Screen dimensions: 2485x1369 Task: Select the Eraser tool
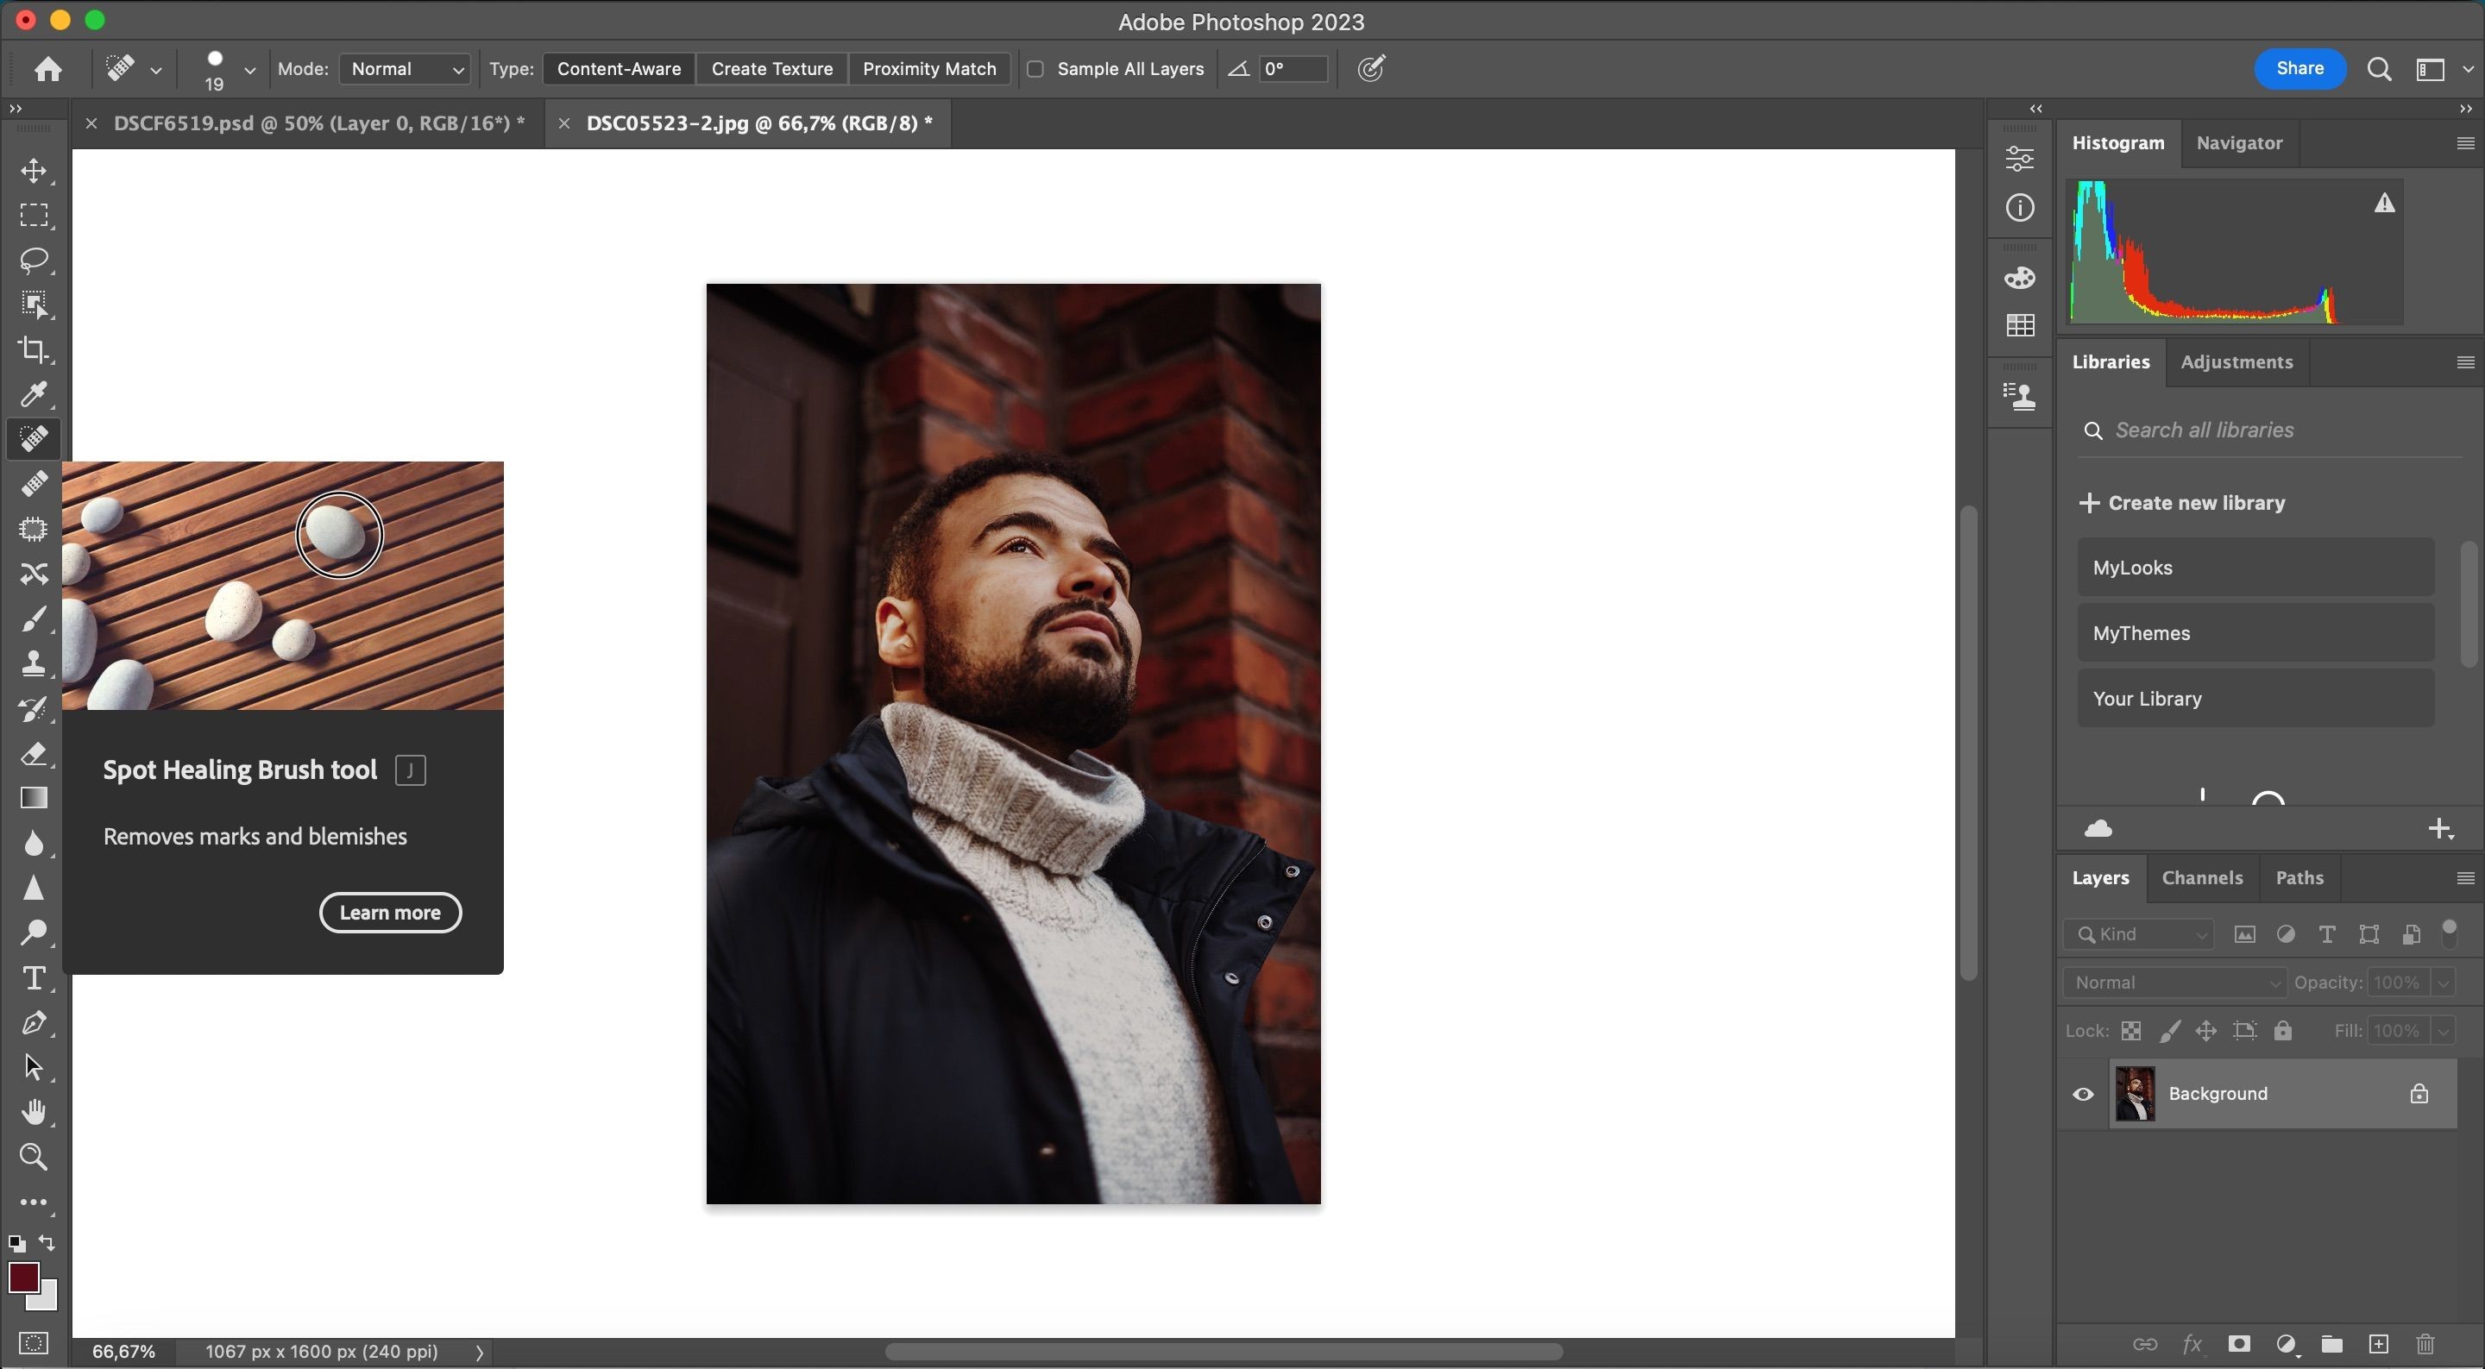(34, 753)
